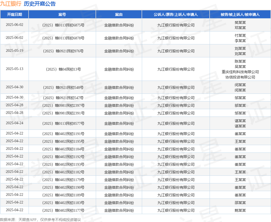
Task: Select the 案号 column header
Action: click(62, 15)
